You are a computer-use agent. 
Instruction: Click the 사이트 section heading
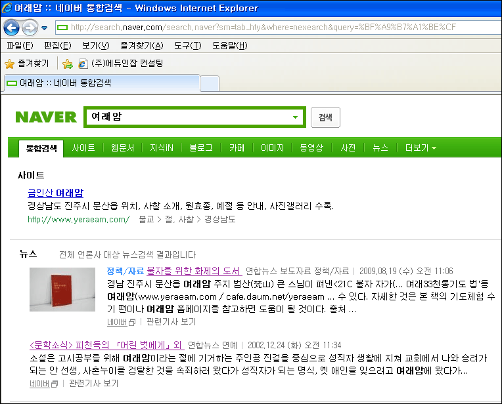point(31,175)
